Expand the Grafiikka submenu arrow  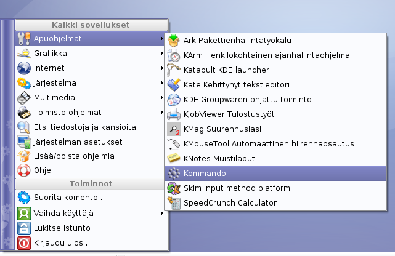point(161,54)
